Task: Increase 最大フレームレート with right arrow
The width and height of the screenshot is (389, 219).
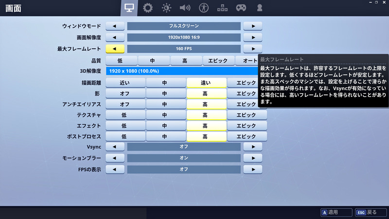Action: (x=253, y=49)
